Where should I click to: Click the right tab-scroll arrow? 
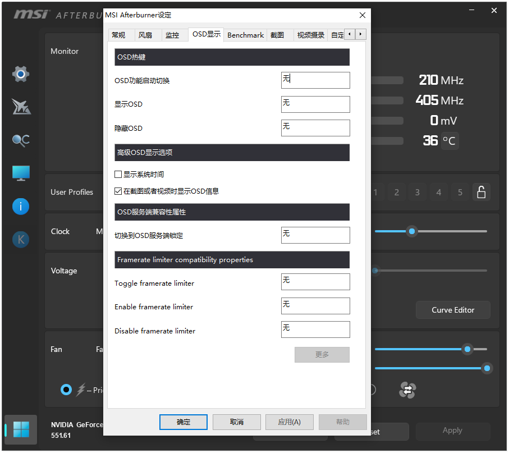click(360, 34)
